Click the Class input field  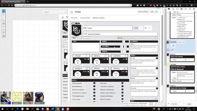coord(120,34)
